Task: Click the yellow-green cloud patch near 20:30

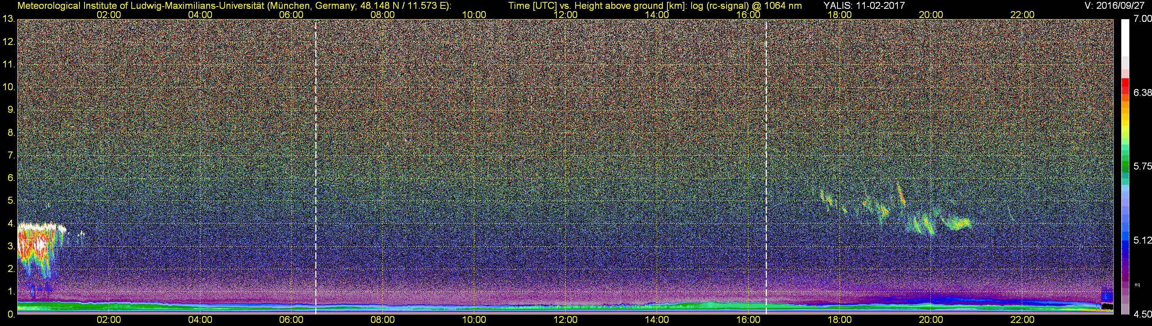Action: tap(957, 222)
